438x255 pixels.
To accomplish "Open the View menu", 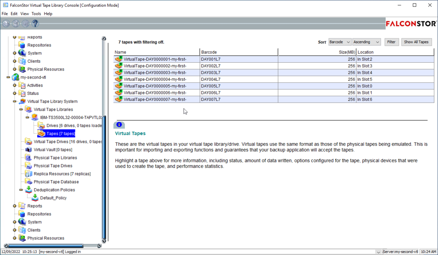I will click(x=24, y=14).
